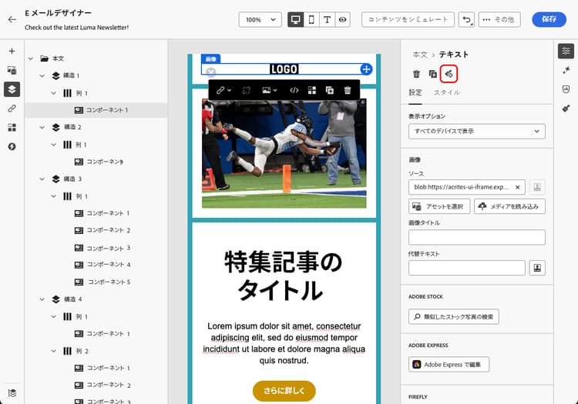Click personalization icon beside 代替テキスト
This screenshot has width=578, height=404.
(537, 268)
